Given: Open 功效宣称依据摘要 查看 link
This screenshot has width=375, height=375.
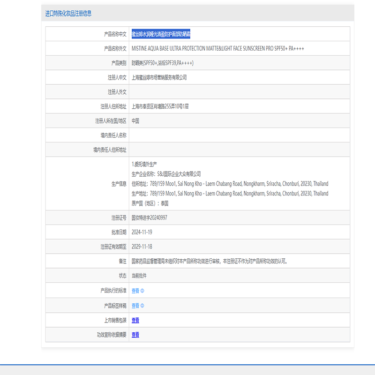Looking at the screenshot, I should [135, 335].
